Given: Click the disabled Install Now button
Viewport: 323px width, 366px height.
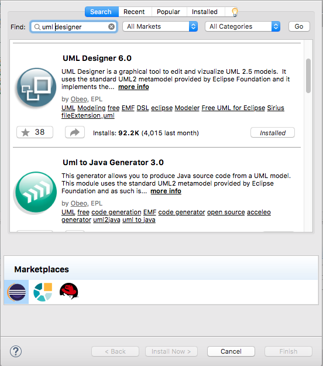Looking at the screenshot, I should pyautogui.click(x=171, y=351).
